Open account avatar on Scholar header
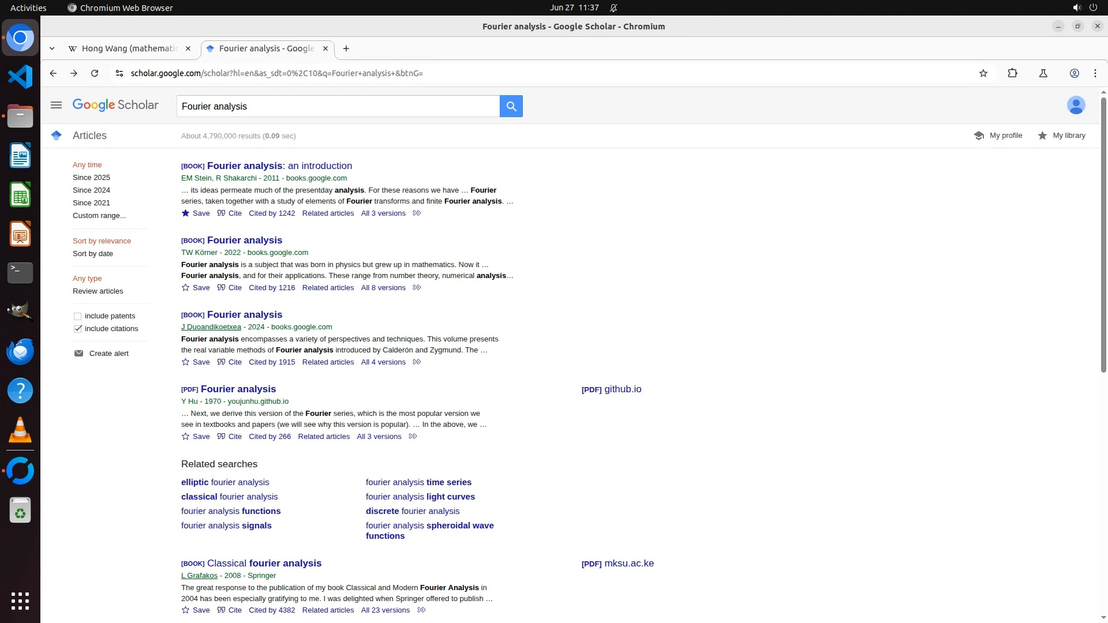The image size is (1108, 623). click(x=1076, y=105)
